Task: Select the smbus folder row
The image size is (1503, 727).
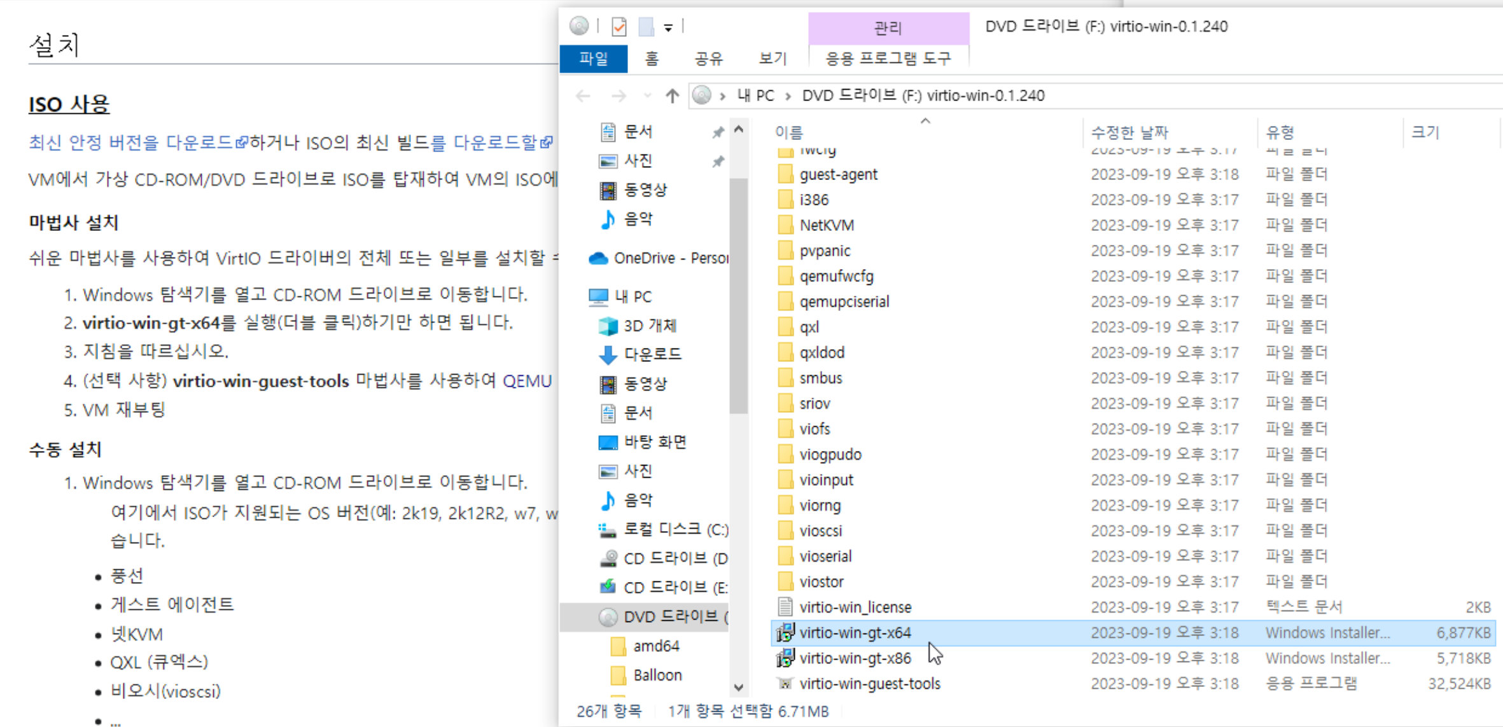Action: (1133, 378)
